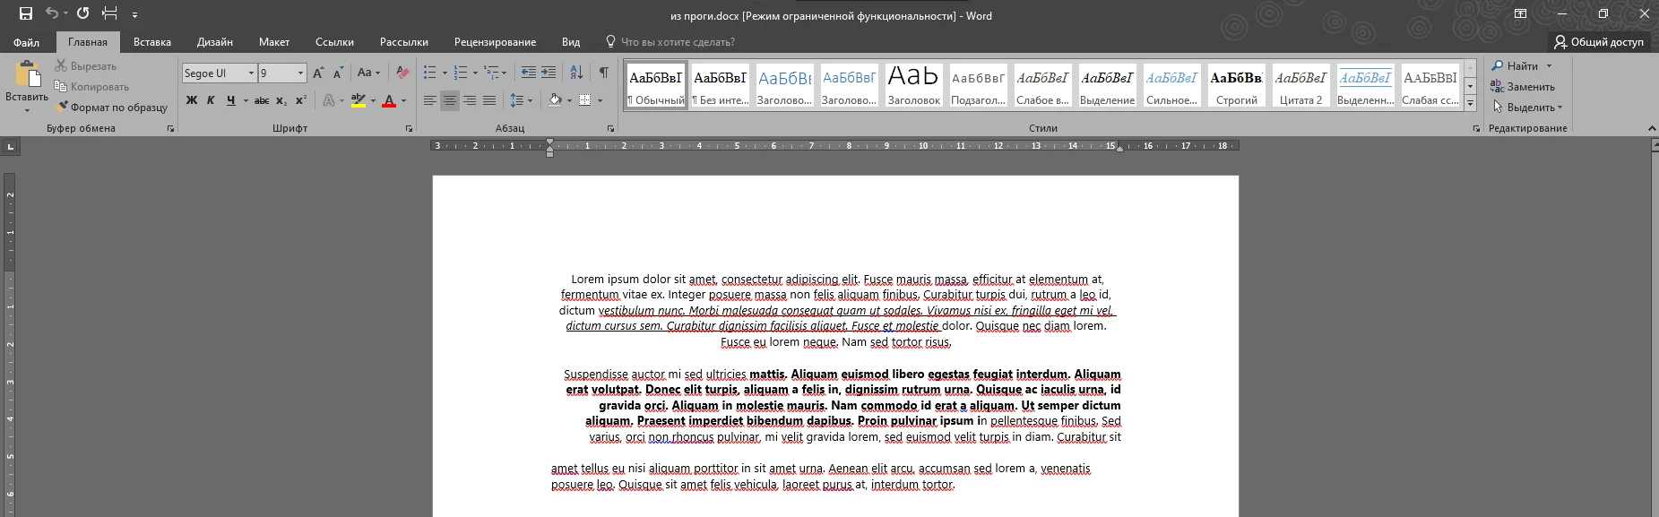Open Find (Найти)
Screen dimensions: 1659x517
(1515, 66)
